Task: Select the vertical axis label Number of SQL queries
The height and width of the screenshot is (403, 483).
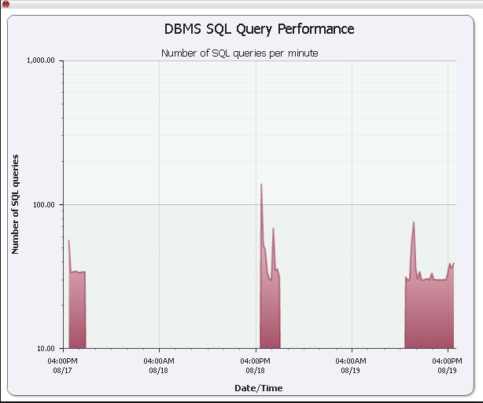Action: click(x=15, y=204)
